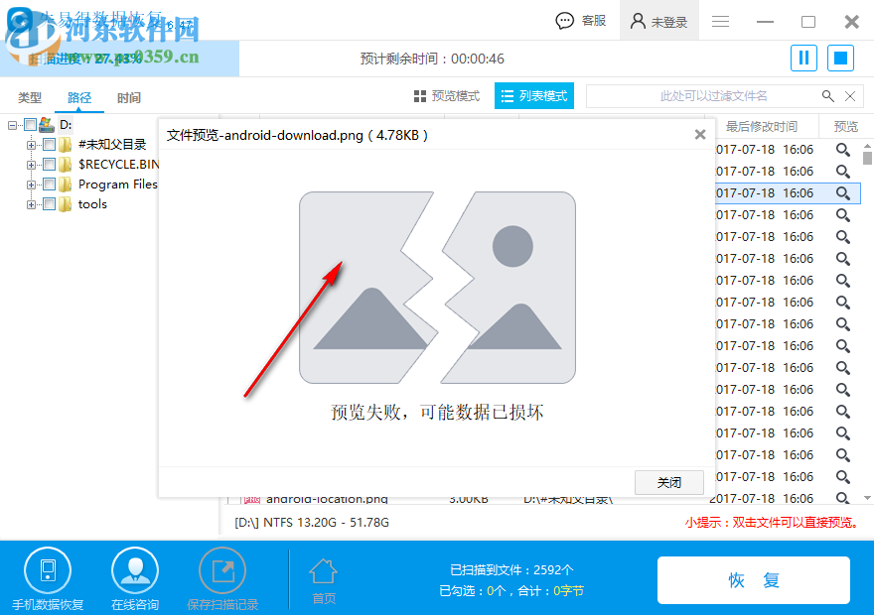Collapse the D: drive node
The width and height of the screenshot is (874, 615).
point(12,123)
